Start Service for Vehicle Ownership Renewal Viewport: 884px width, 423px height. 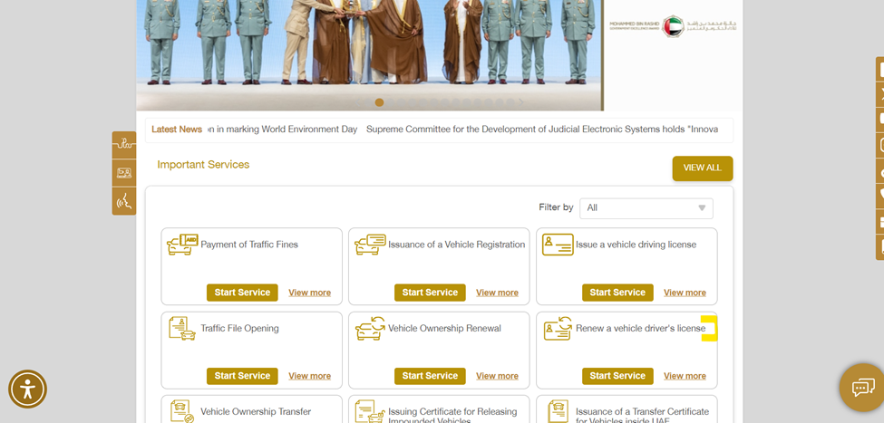coord(430,376)
